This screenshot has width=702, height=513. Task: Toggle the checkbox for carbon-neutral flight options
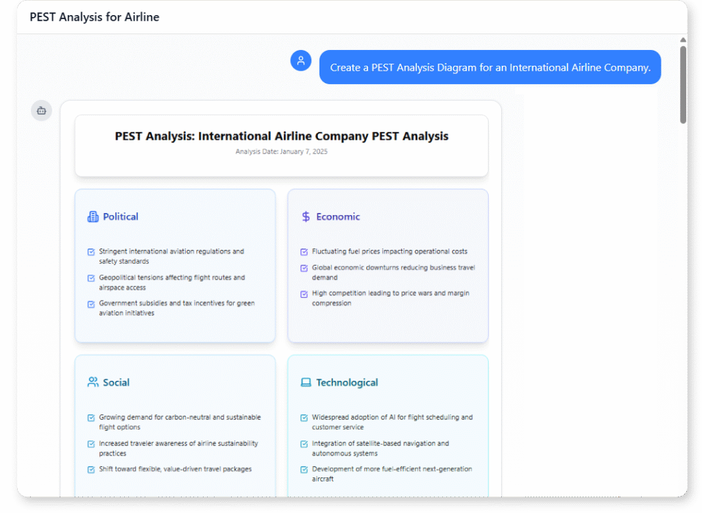[x=90, y=417]
